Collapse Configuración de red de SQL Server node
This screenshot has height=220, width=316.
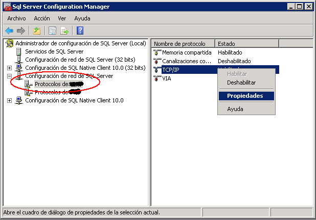(x=9, y=76)
